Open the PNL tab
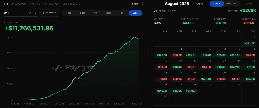 [x=6, y=4]
